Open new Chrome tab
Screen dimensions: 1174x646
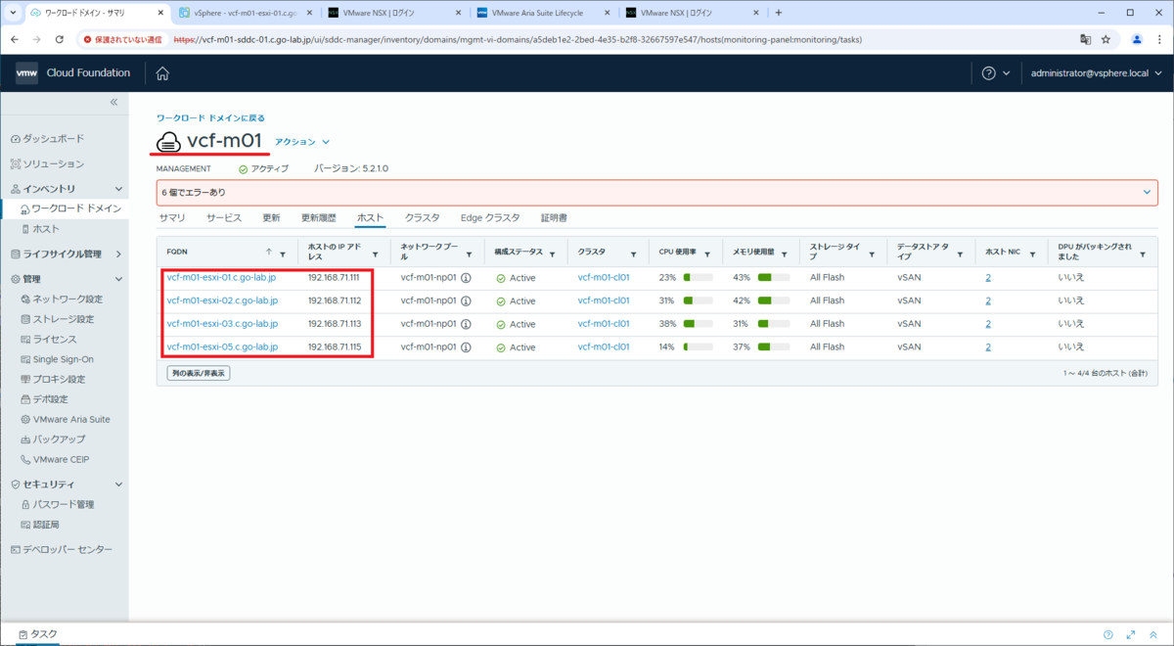click(779, 13)
